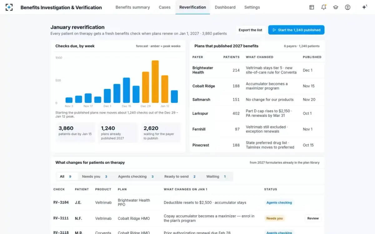Click the bar above the Nov 3 label

69,100
